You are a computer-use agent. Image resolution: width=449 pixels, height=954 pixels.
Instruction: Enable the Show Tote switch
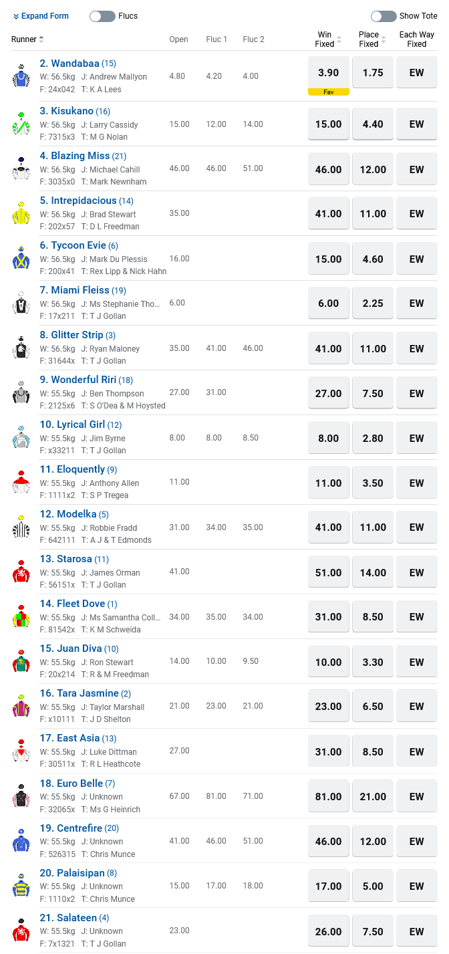click(x=384, y=16)
